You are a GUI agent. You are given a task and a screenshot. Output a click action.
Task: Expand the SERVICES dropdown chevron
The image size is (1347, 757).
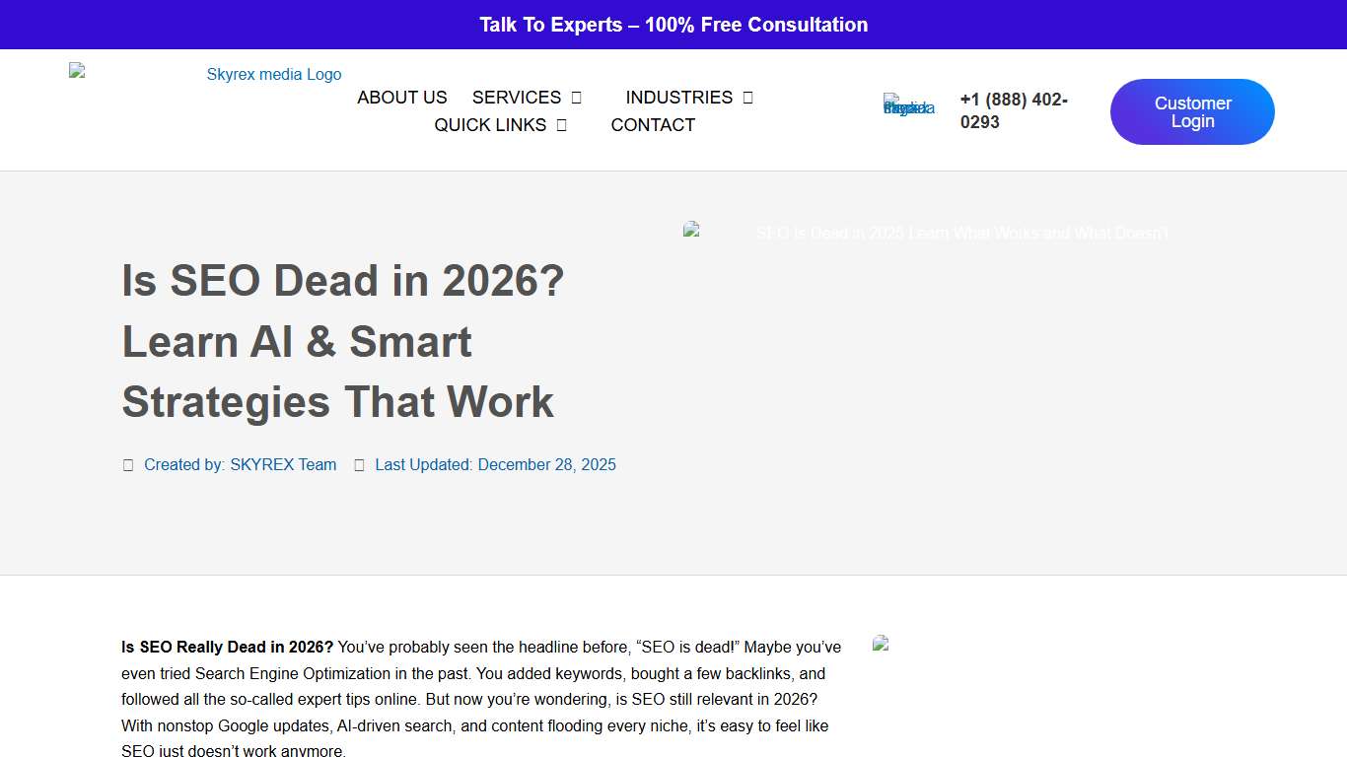(574, 97)
